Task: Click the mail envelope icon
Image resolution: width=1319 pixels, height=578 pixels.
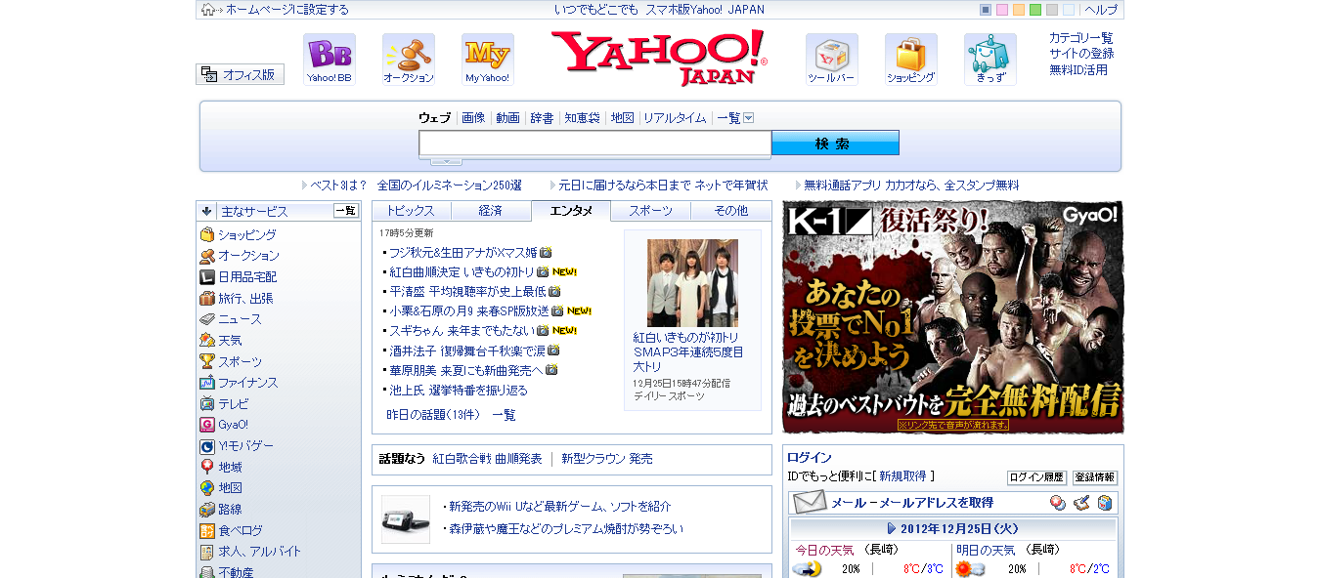Action: 810,502
